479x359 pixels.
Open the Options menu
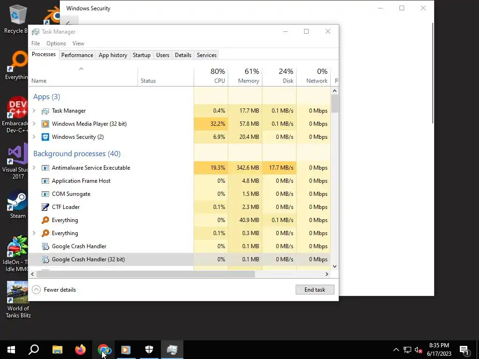(x=56, y=43)
